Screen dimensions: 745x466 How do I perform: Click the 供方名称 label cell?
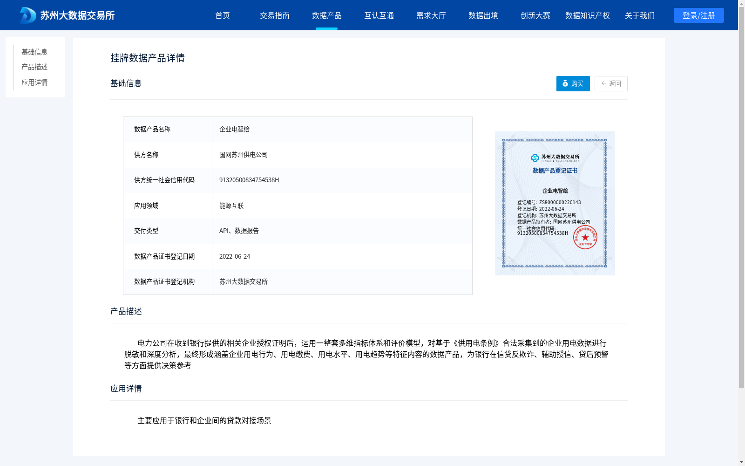coord(168,155)
